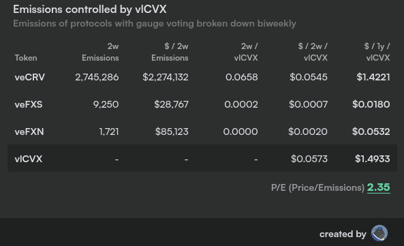This screenshot has height=246, width=404.
Task: Select the veFXN token row
Action: 202,132
